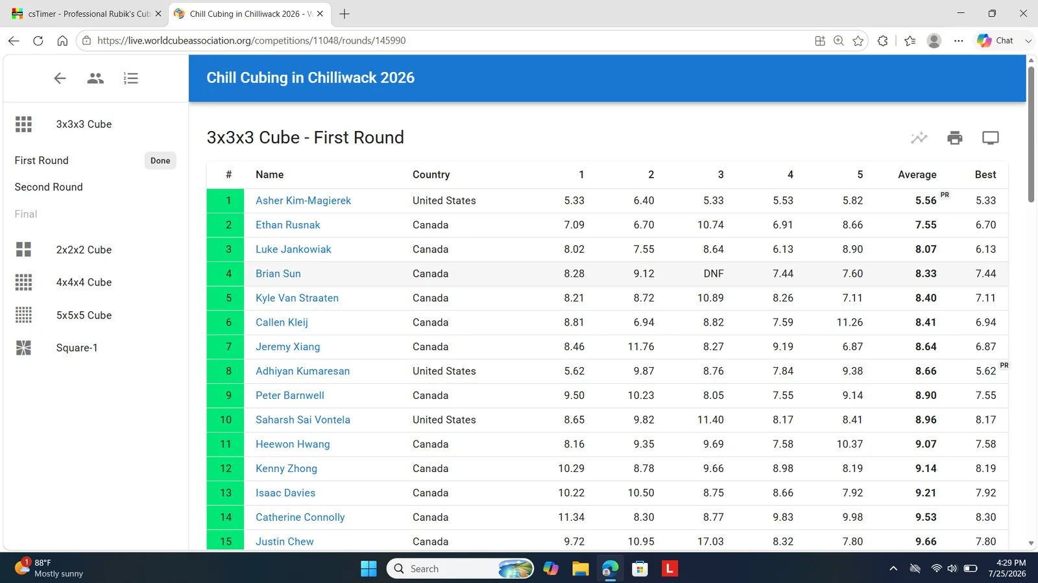Open Copilot Chat in browser
This screenshot has width=1038, height=583.
[x=996, y=40]
